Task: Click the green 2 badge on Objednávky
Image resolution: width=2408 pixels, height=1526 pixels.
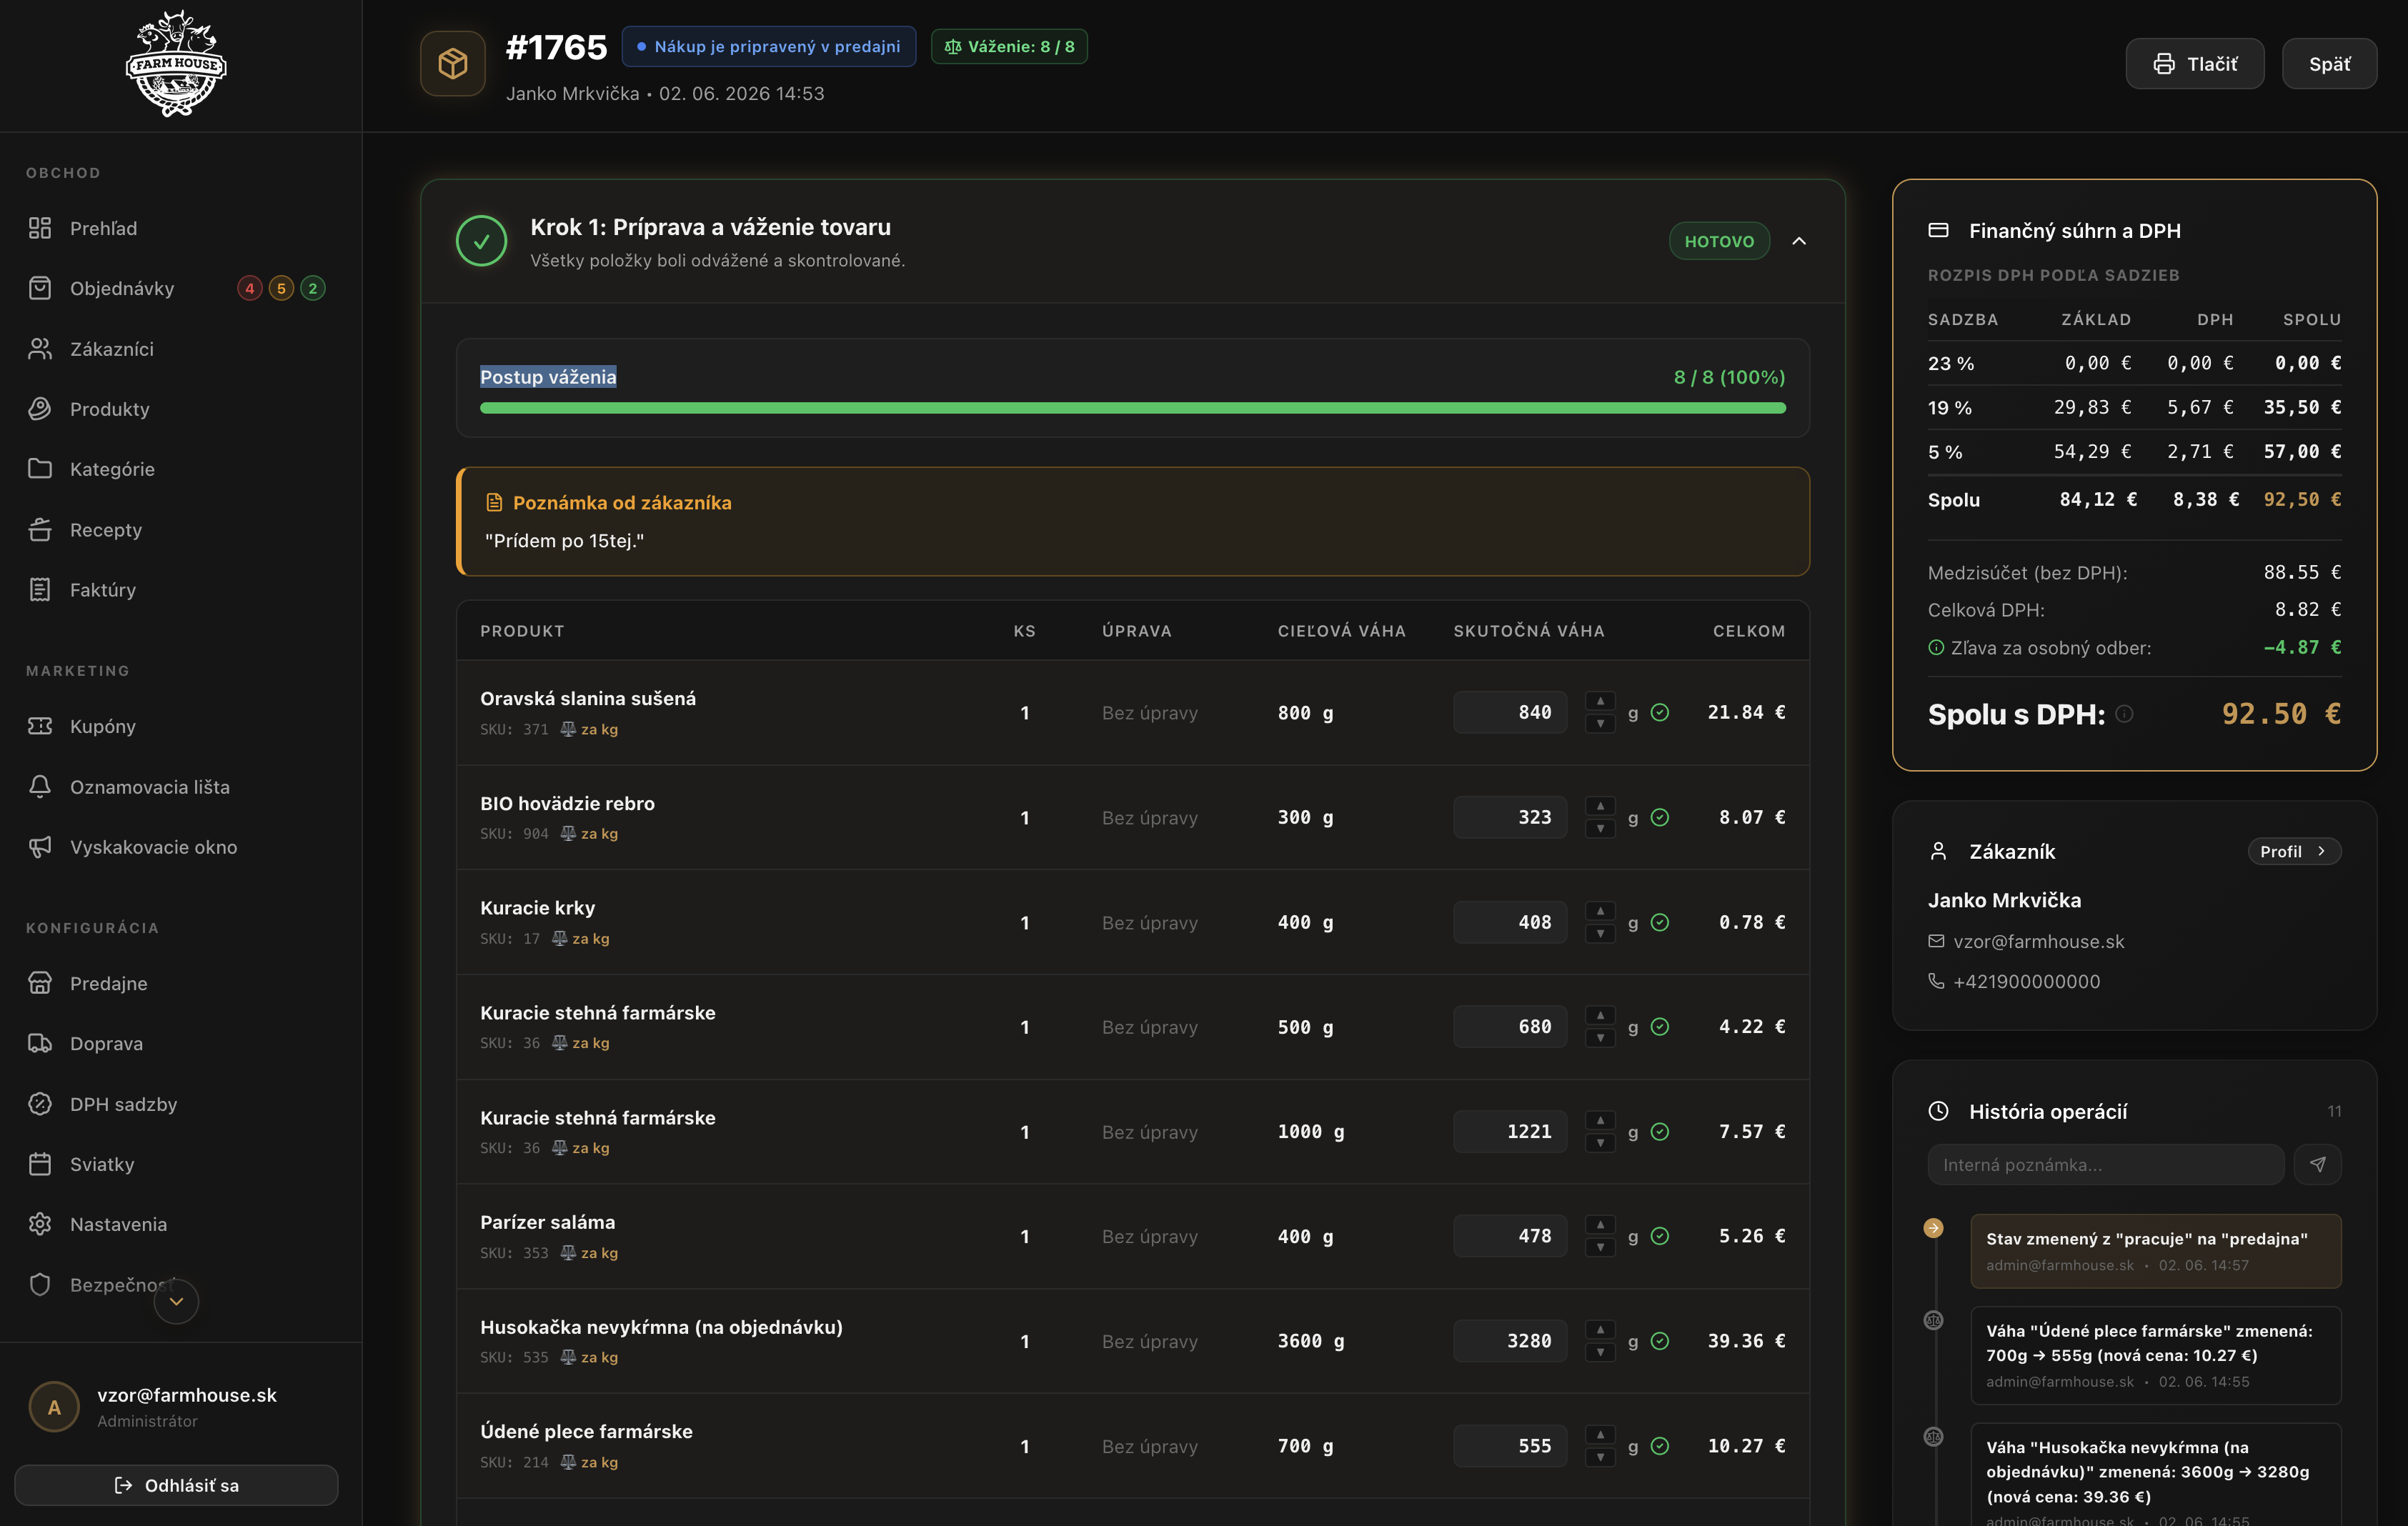Action: click(x=313, y=288)
